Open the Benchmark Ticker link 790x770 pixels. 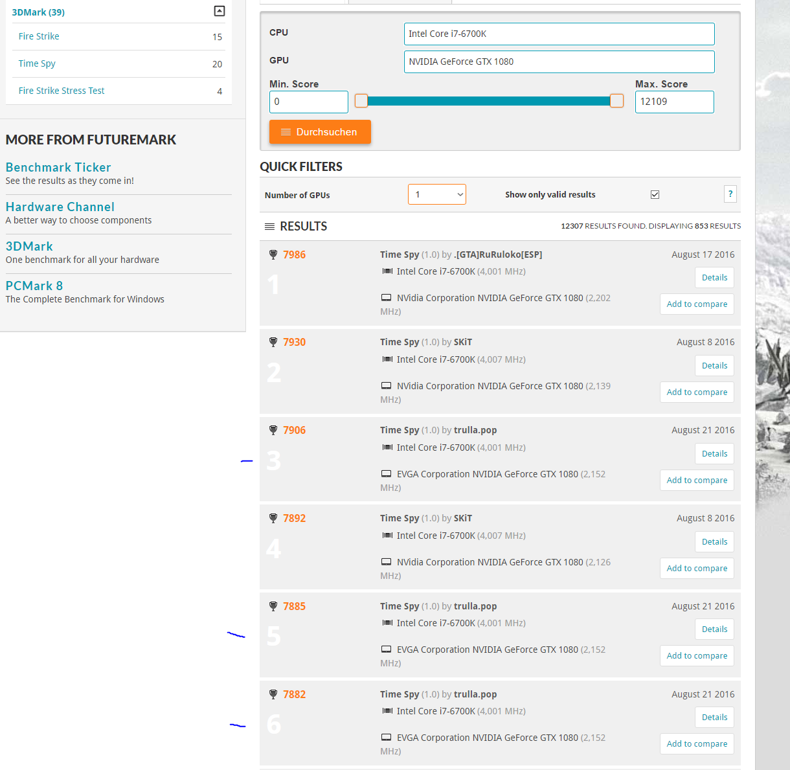tap(58, 167)
